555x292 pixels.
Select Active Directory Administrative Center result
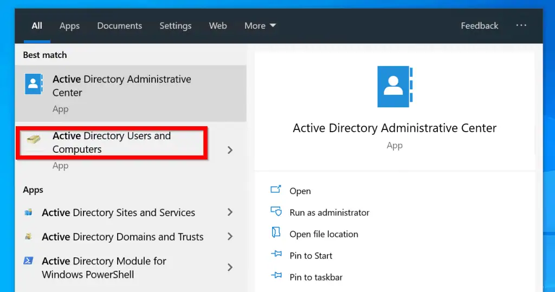pos(131,93)
